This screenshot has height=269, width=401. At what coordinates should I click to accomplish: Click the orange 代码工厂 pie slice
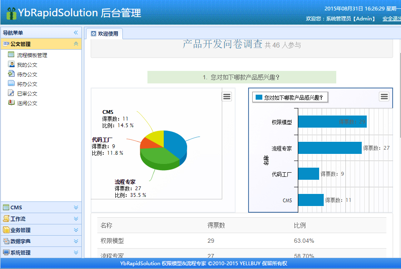click(150, 143)
